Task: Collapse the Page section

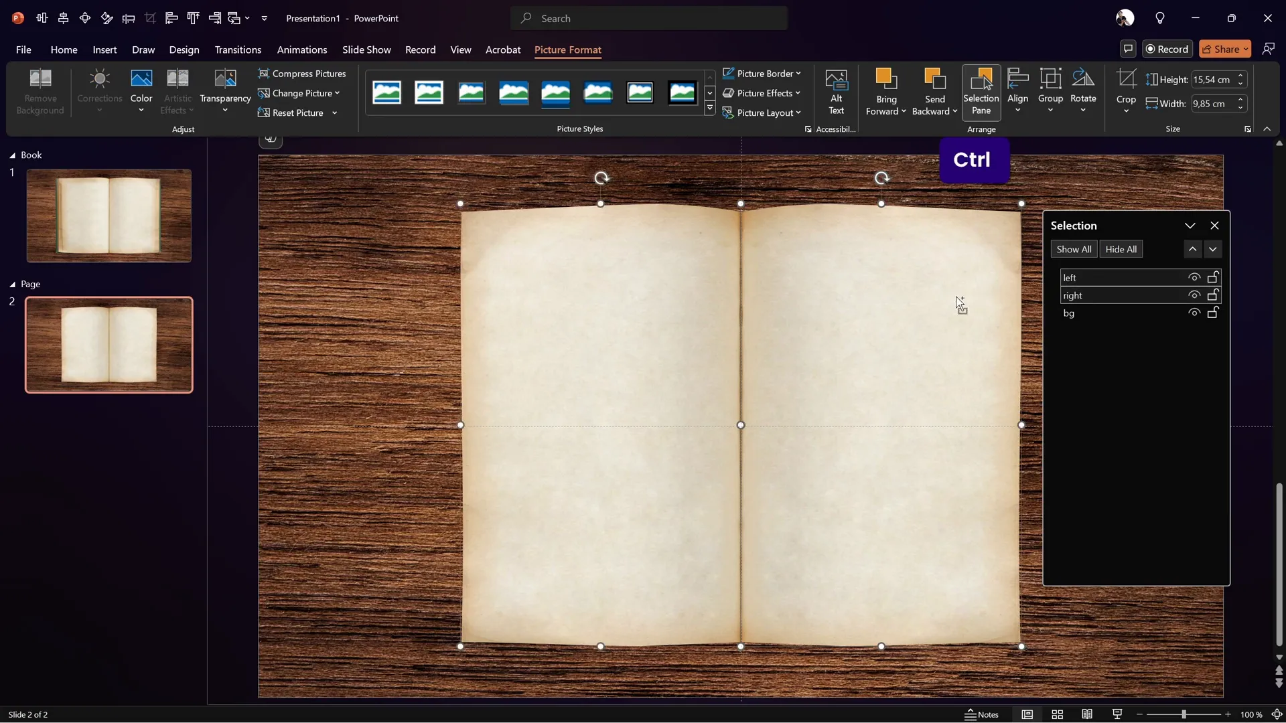Action: click(x=12, y=285)
